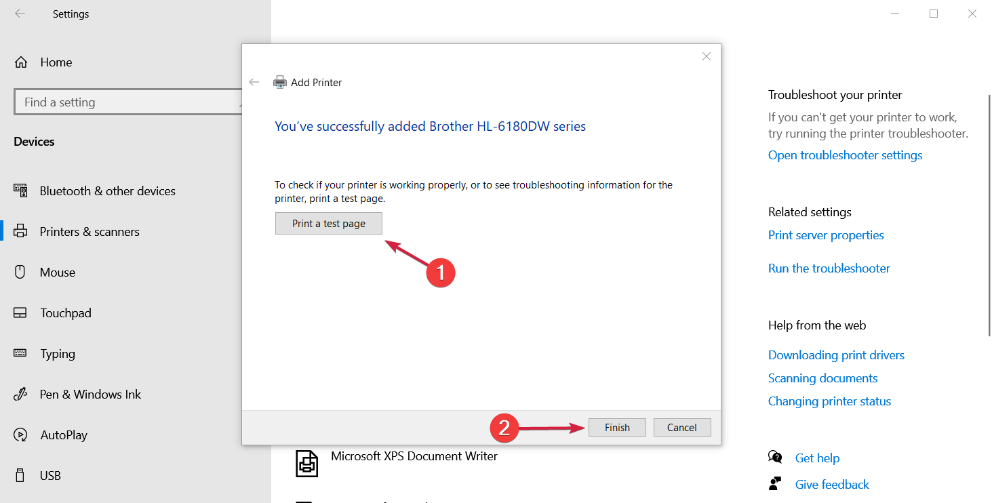Viewport: 992px width, 503px height.
Task: Click the Get help link
Action: point(817,458)
